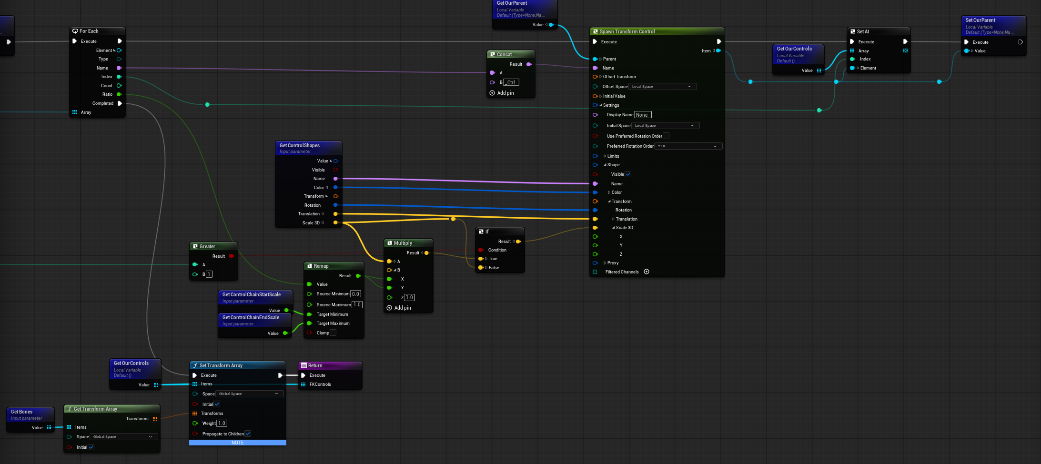
Task: Click the Item output pin on Spawn Transform Control
Action: (718, 51)
